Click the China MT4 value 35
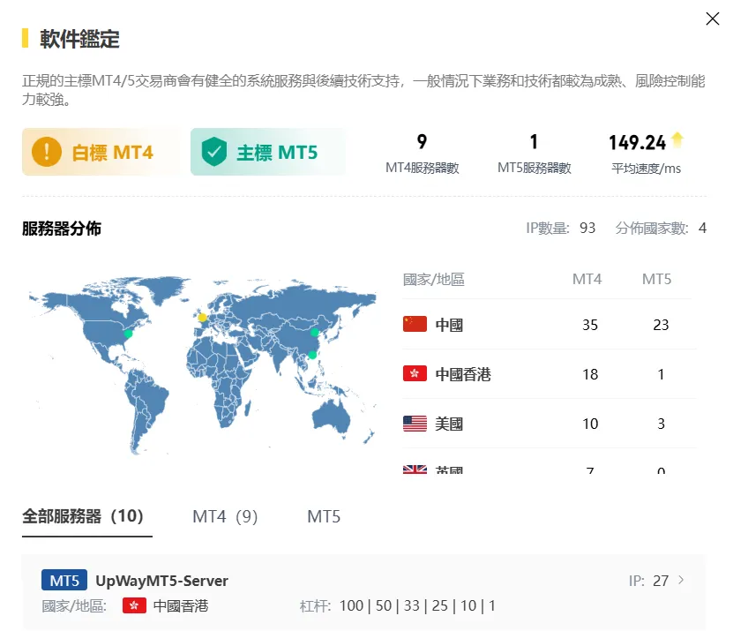The image size is (733, 631). 590,325
